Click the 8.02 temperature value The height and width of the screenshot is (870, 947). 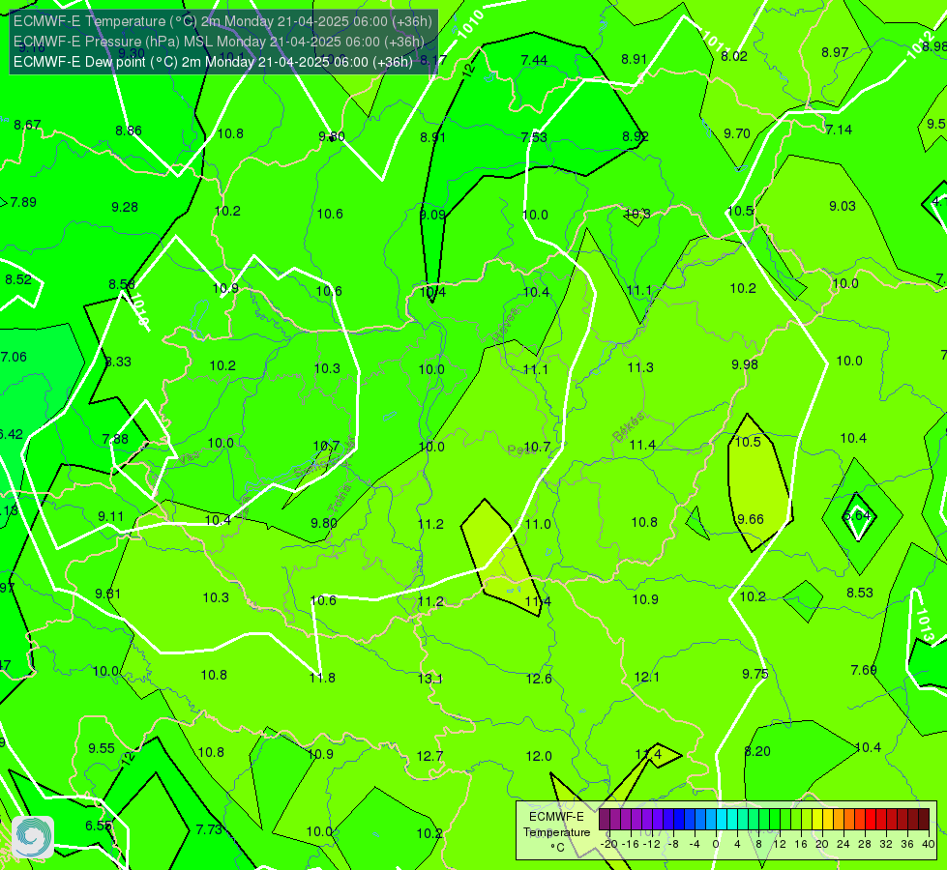734,56
